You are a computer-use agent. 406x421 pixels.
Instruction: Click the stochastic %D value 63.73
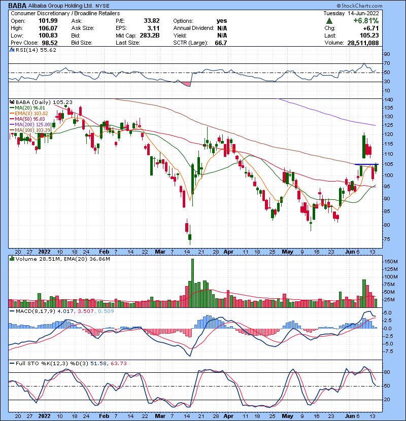[x=118, y=363]
